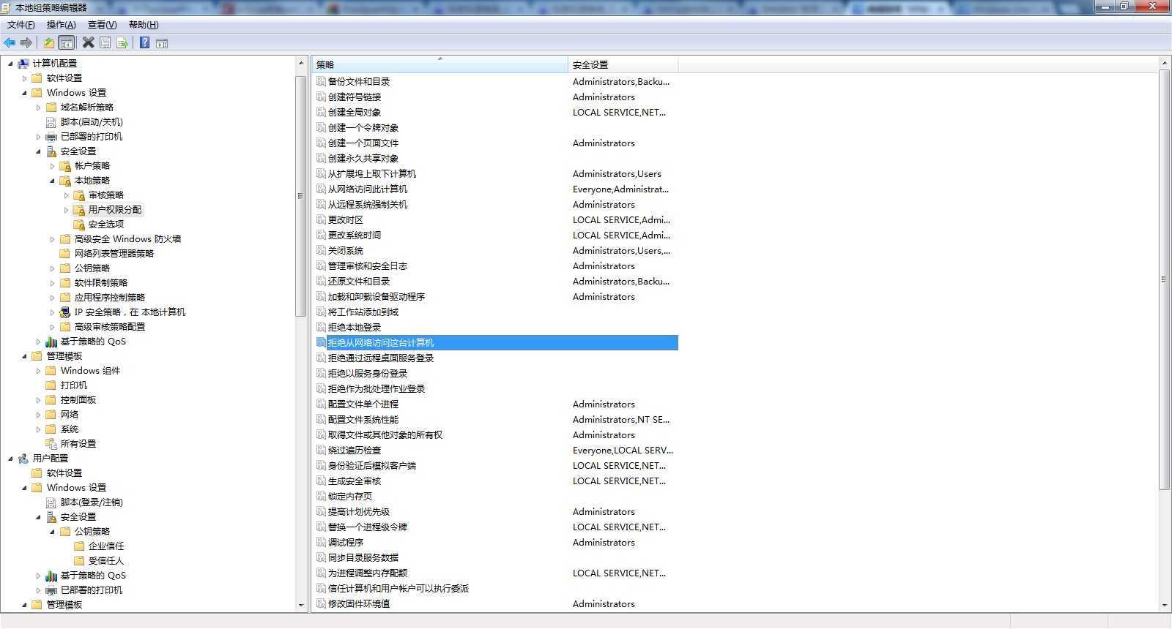Click the Export List toolbar icon
The height and width of the screenshot is (629, 1172).
[x=122, y=43]
